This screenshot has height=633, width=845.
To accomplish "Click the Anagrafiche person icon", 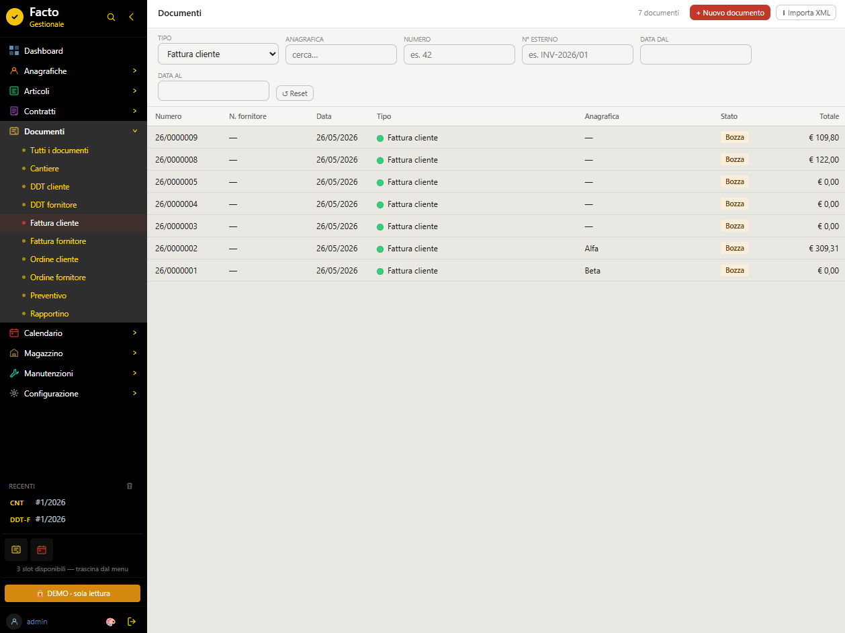I will [14, 71].
